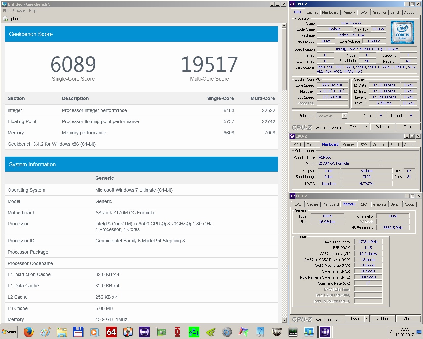This screenshot has height=339, width=423.
Task: Click the network icon in system tray
Action: (x=418, y=332)
